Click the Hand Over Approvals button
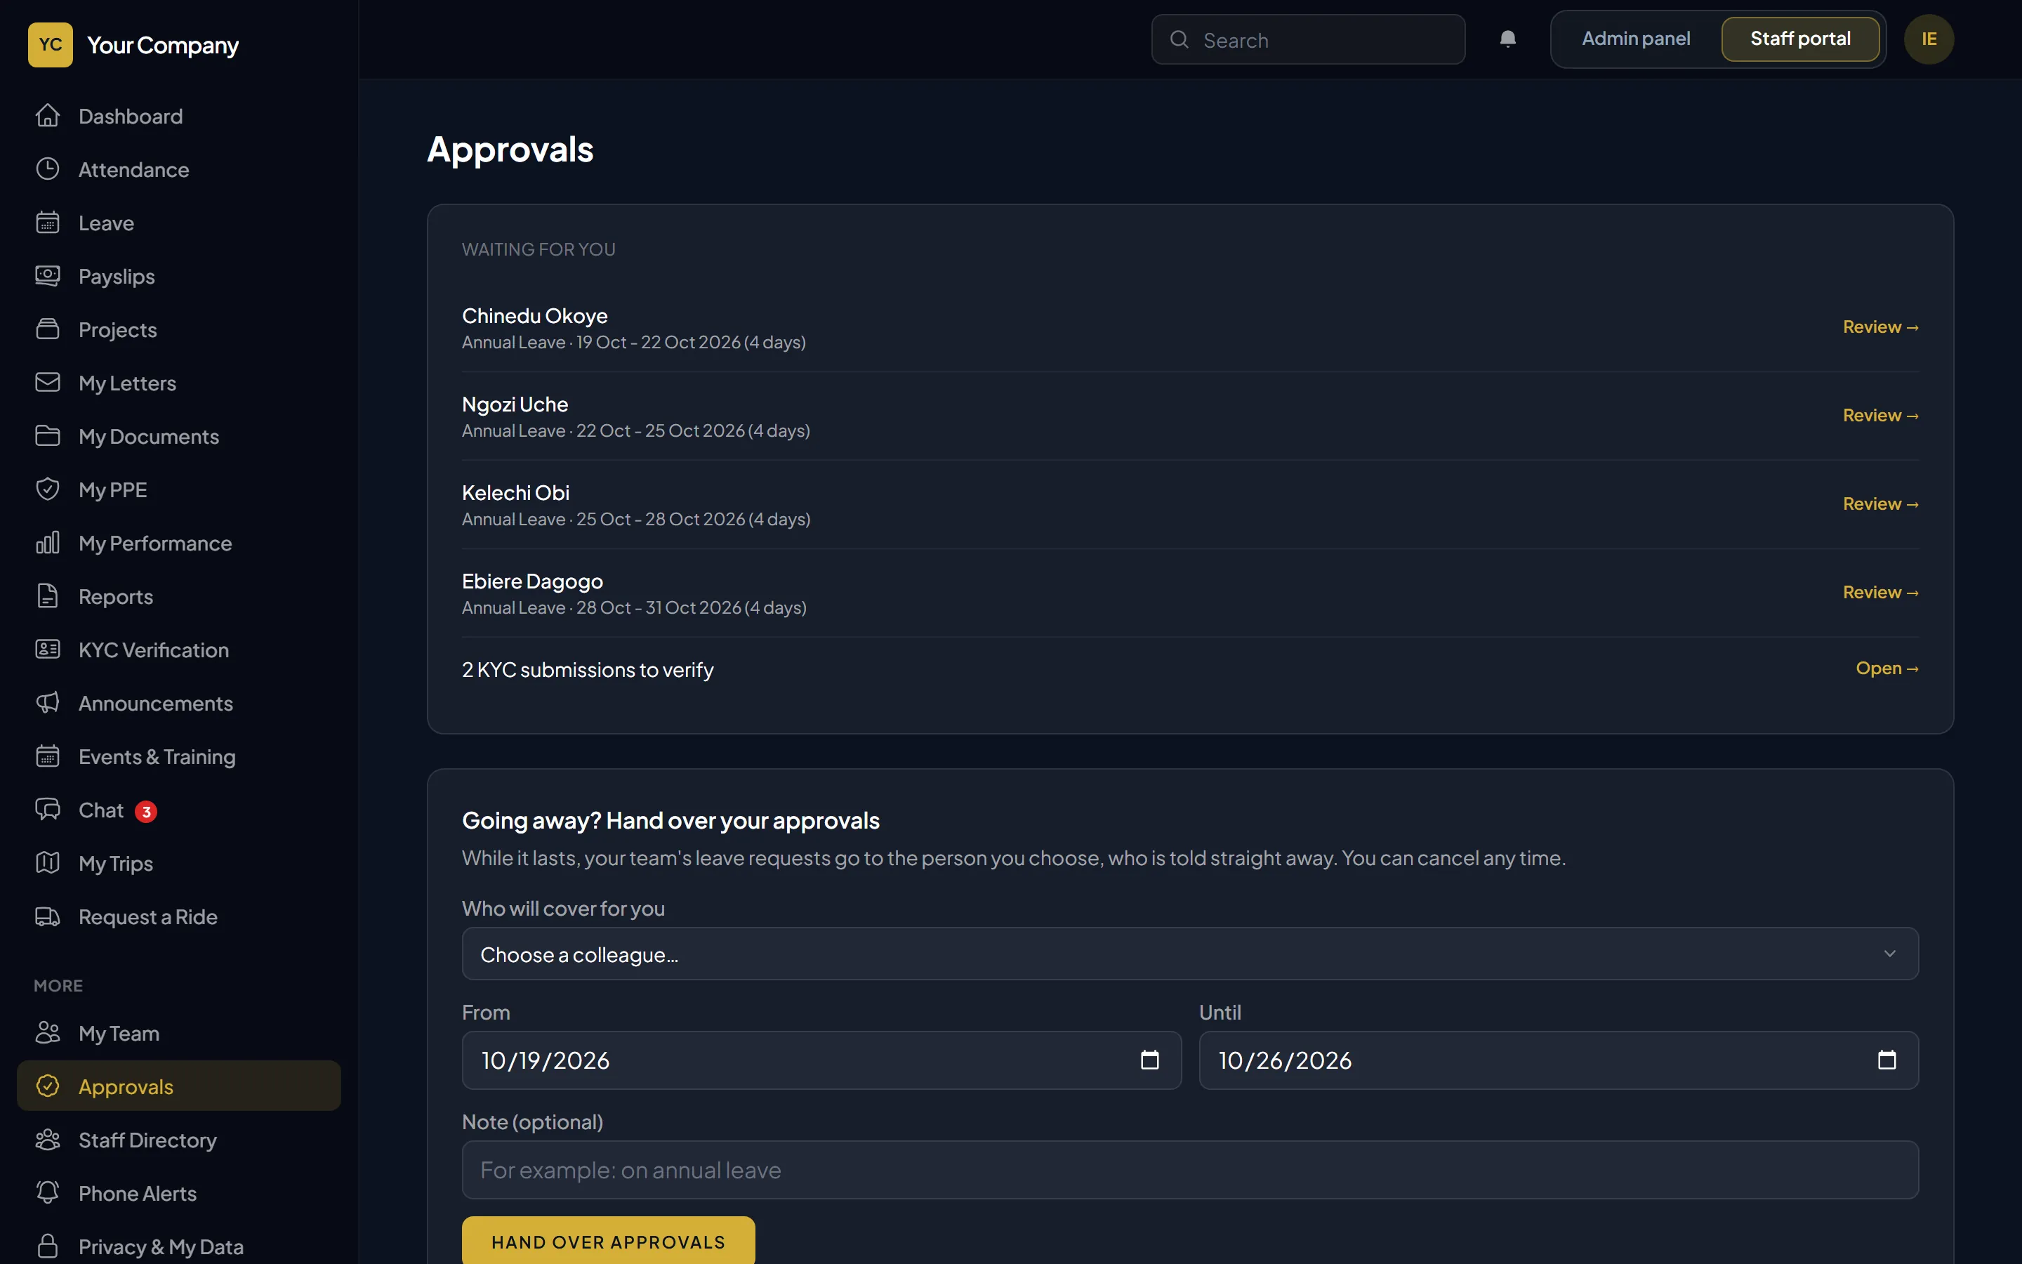The image size is (2022, 1264). (608, 1242)
